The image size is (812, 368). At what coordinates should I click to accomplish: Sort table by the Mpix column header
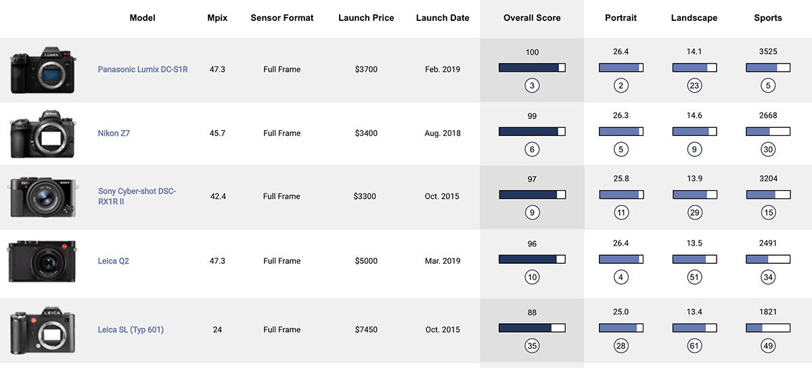(217, 18)
